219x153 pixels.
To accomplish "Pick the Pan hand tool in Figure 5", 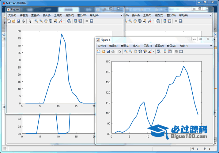I will (135, 51).
